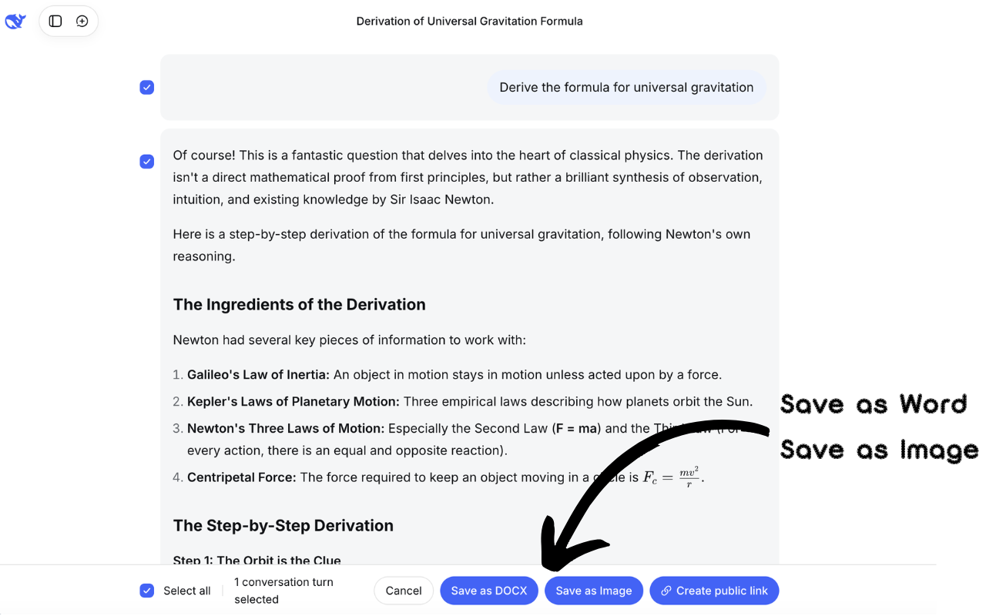Toggle the sidebar panel icon
The height and width of the screenshot is (616, 986).
pos(55,21)
